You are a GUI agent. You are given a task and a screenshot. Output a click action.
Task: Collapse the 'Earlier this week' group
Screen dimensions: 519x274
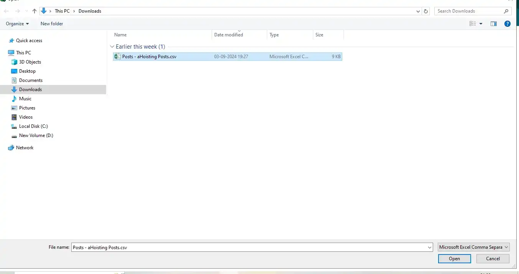coord(112,47)
